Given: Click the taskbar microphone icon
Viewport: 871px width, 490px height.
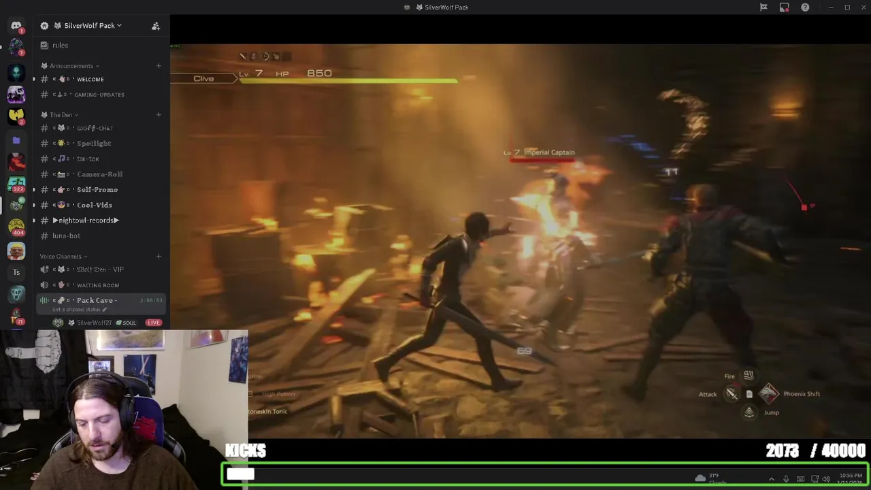Looking at the screenshot, I should (x=786, y=479).
